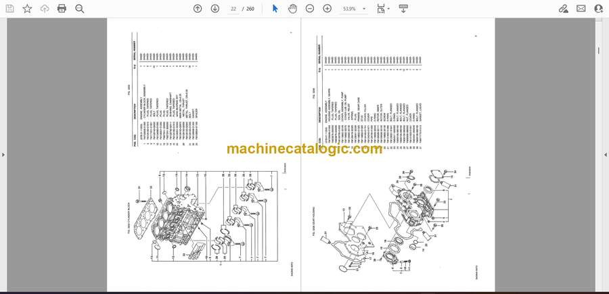Click the page number field showing 22
Image resolution: width=609 pixels, height=294 pixels.
(233, 9)
